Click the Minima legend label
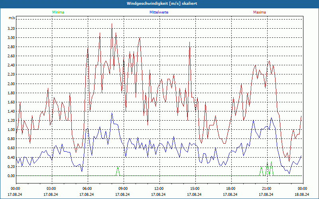 tap(58, 12)
